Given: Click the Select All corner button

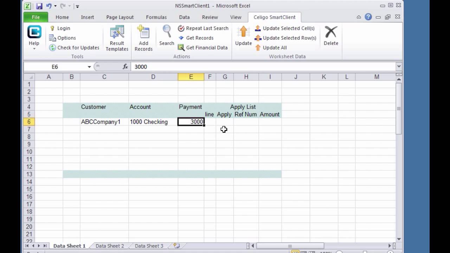Looking at the screenshot, I should pos(29,77).
